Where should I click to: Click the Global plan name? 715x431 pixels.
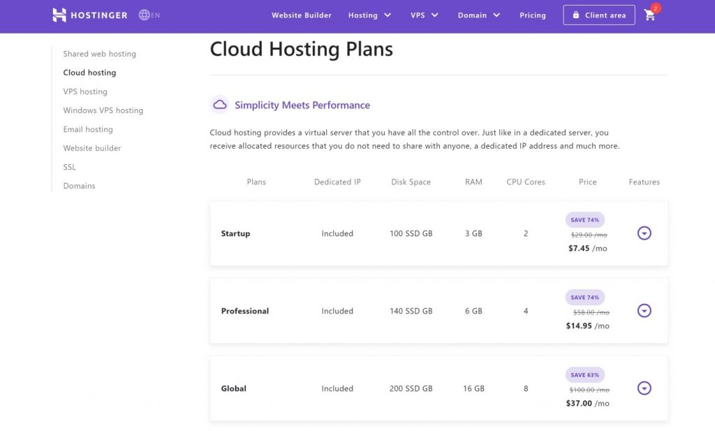coord(233,388)
